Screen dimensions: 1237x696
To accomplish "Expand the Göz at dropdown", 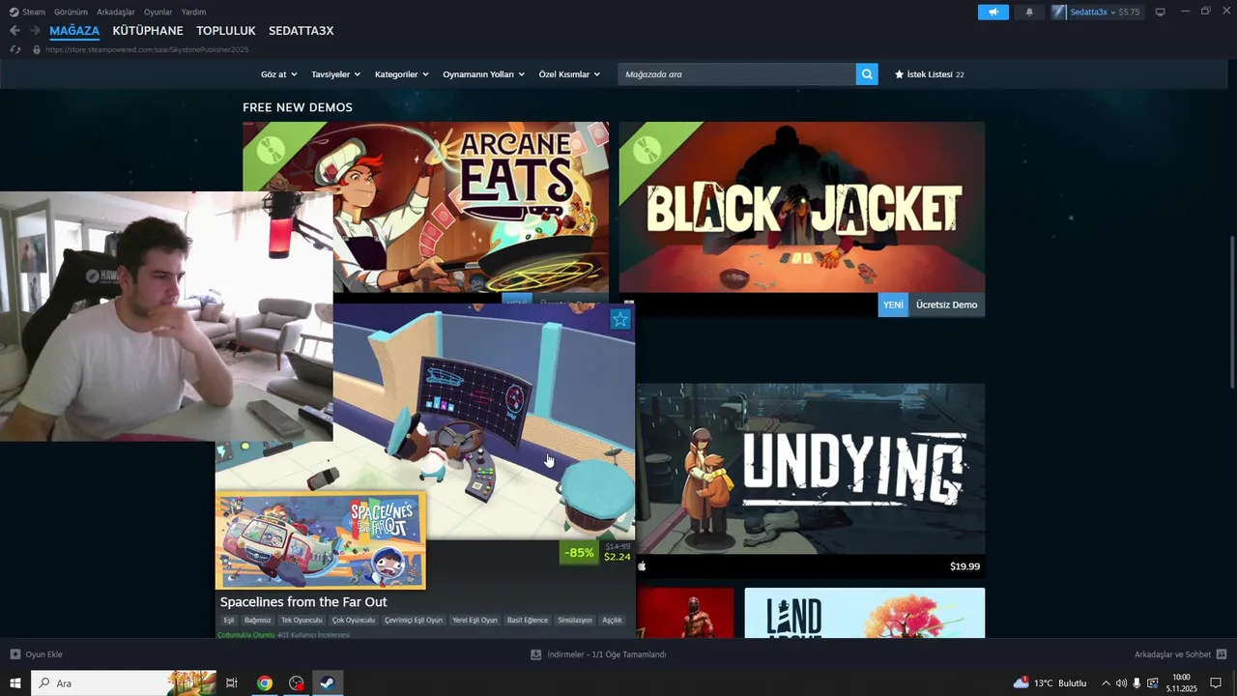I will click(x=279, y=74).
